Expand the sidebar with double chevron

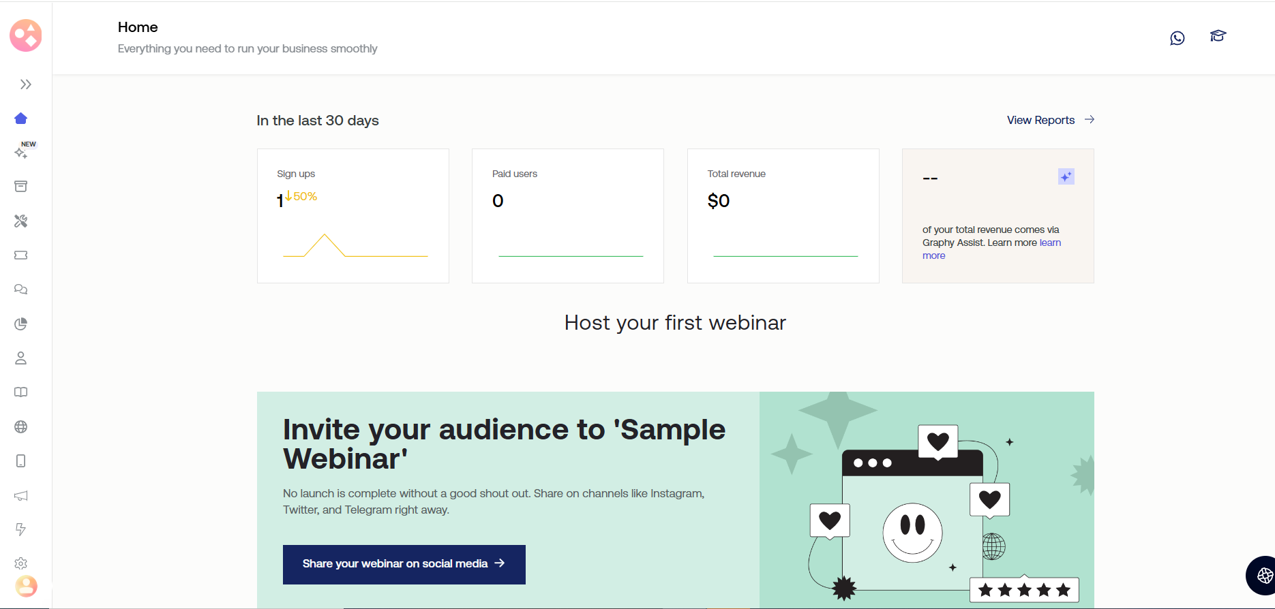(x=26, y=84)
